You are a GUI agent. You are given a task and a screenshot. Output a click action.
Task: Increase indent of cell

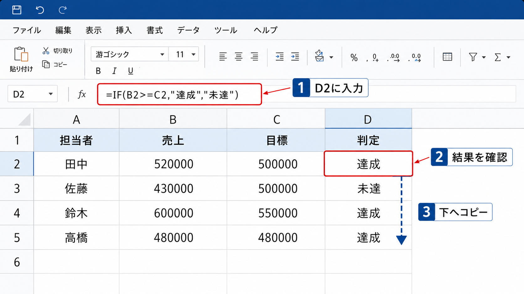coord(295,57)
